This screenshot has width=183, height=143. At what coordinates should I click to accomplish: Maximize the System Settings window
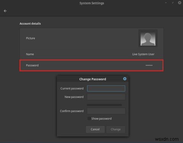[x=173, y=3]
